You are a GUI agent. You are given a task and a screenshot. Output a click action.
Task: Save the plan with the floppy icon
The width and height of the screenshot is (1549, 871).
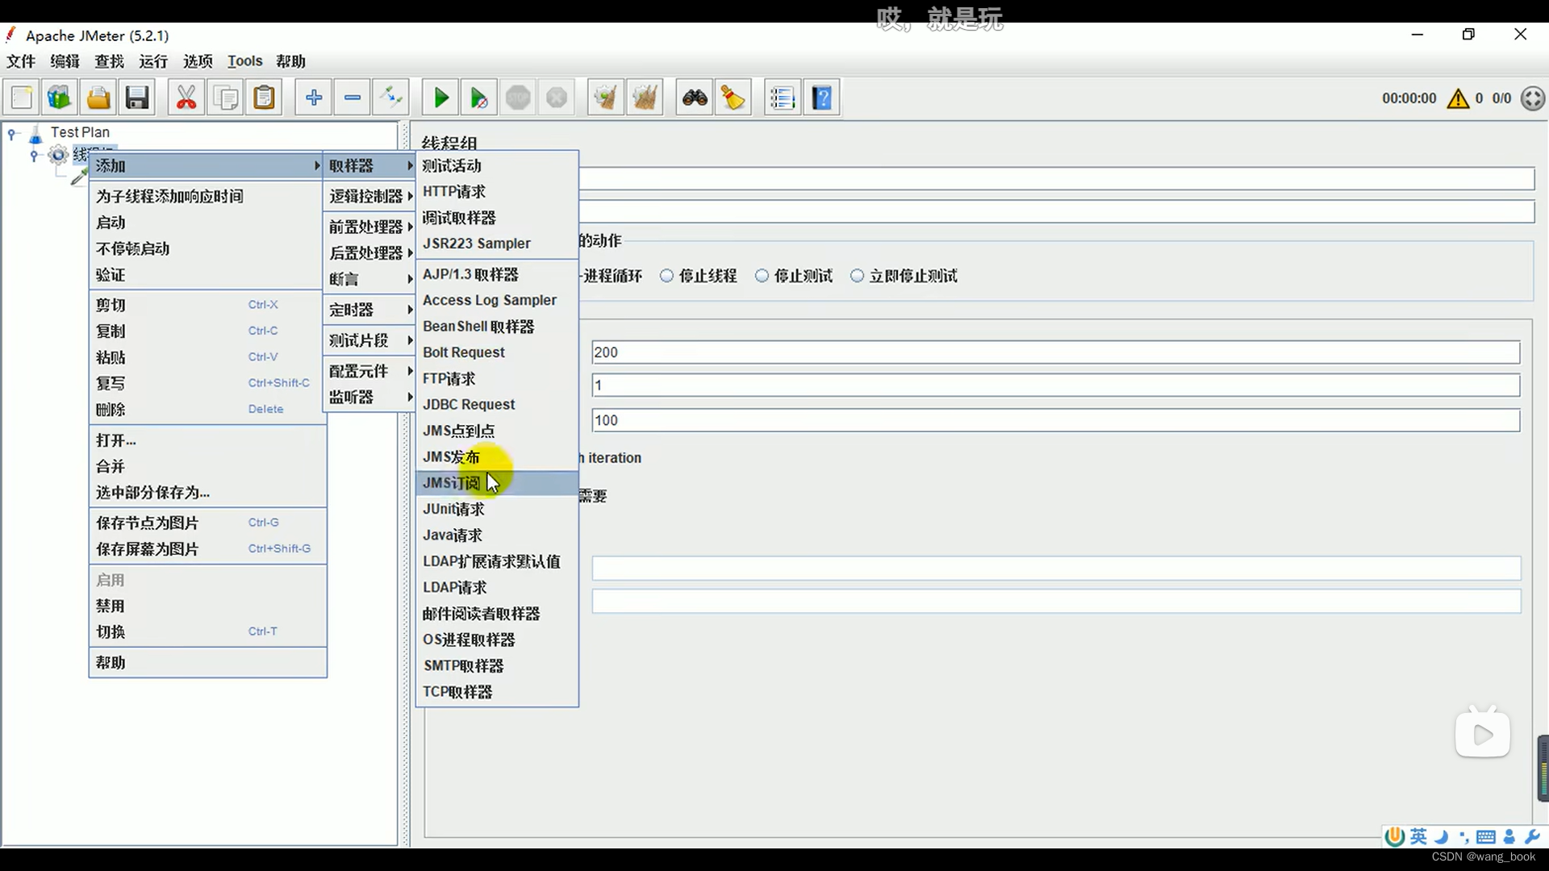[x=137, y=98]
